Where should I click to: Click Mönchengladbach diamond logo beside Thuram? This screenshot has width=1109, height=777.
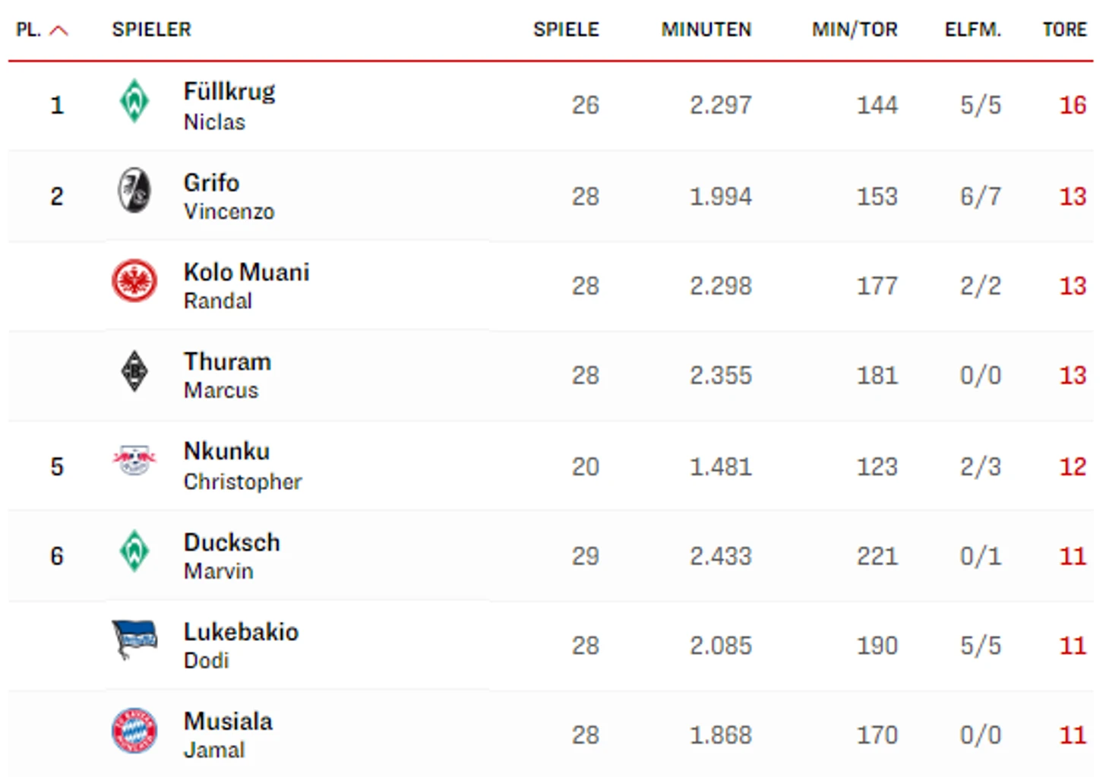click(x=134, y=371)
